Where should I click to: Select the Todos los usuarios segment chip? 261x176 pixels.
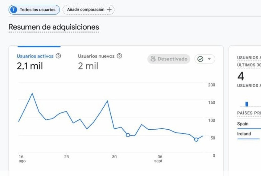click(34, 10)
